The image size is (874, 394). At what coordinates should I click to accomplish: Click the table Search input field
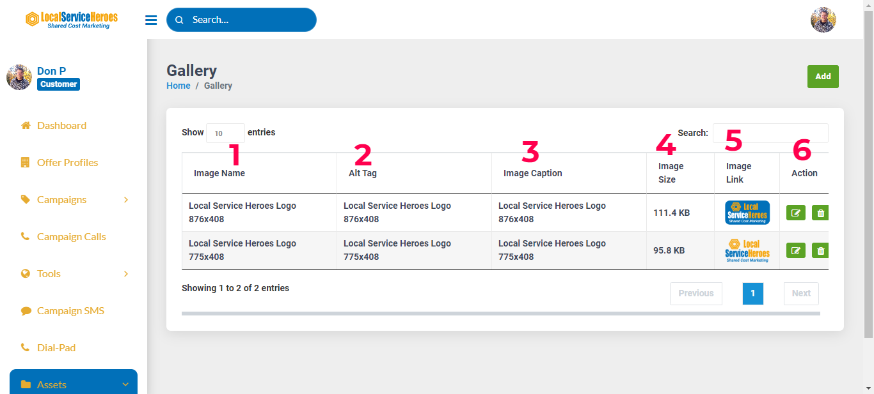pyautogui.click(x=770, y=133)
